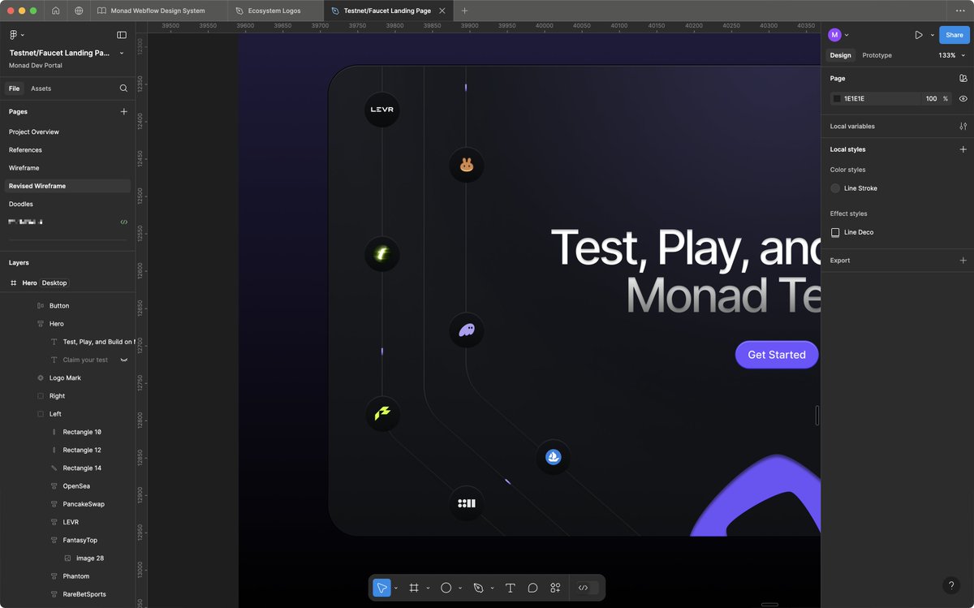Switch to the Assets tab
Screen dimensions: 974x608
click(x=41, y=88)
